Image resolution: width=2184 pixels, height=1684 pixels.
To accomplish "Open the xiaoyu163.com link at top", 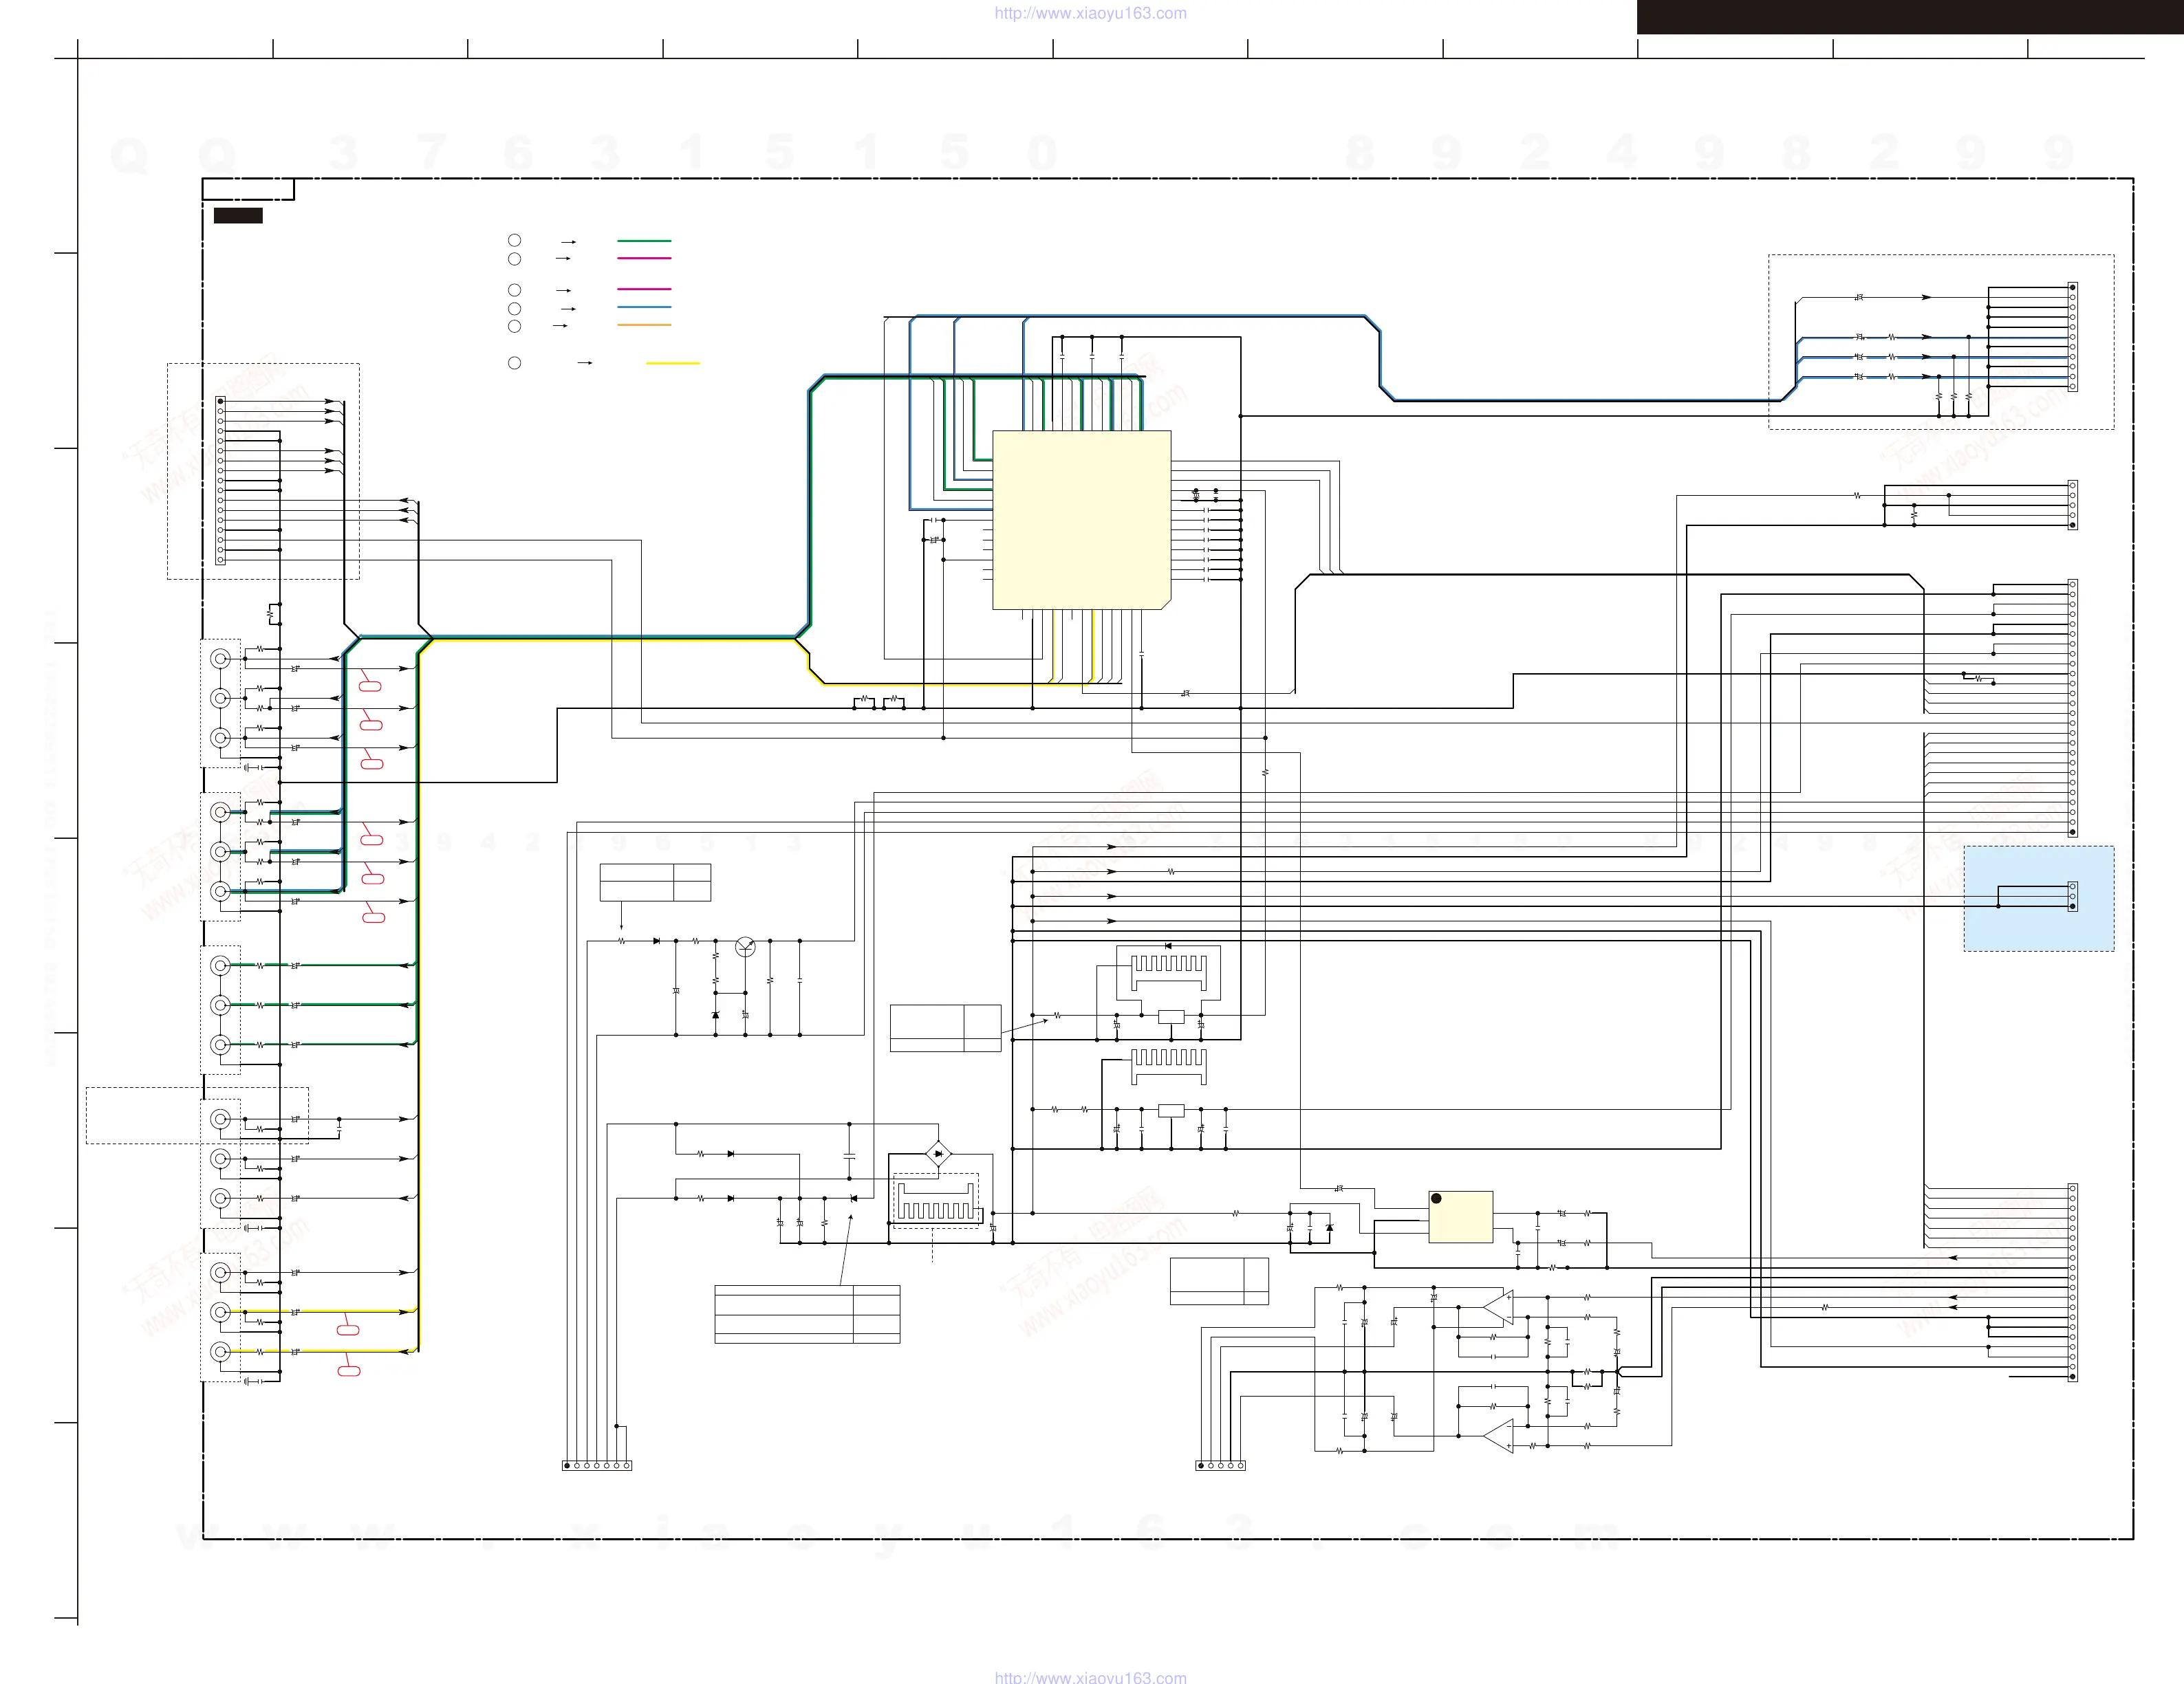I will tap(1090, 13).
